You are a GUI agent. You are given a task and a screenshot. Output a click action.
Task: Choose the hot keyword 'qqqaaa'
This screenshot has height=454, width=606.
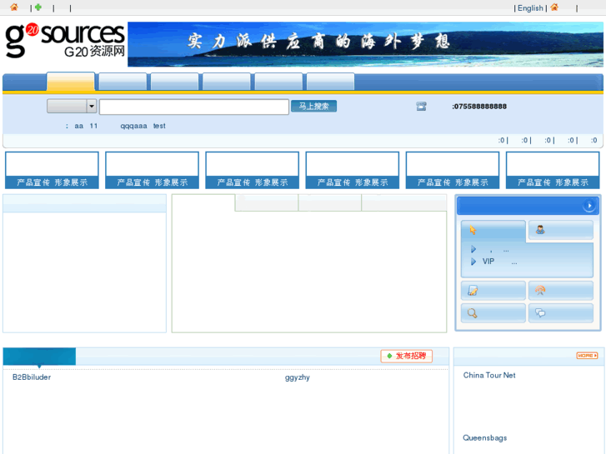133,126
